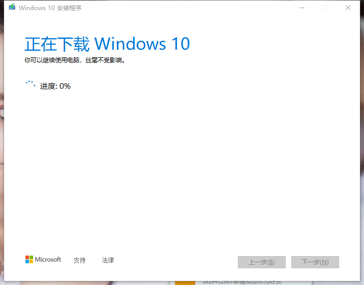This screenshot has height=285, width=364.
Task: Click the Microsoft logo
Action: point(43,260)
